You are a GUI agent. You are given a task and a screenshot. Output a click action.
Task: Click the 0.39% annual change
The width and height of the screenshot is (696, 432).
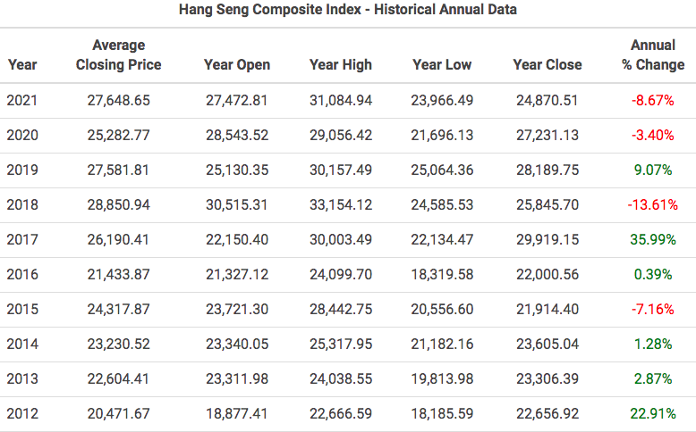653,274
